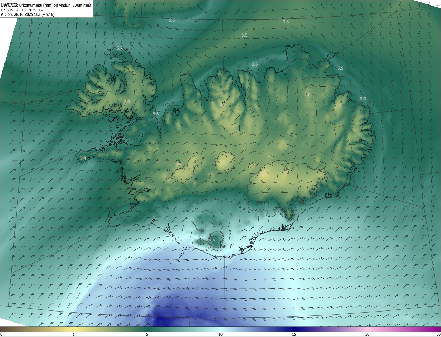This screenshot has height=337, width=441.
Task: Click the dark green colorbar band above the 5 tick
Action: (147, 329)
